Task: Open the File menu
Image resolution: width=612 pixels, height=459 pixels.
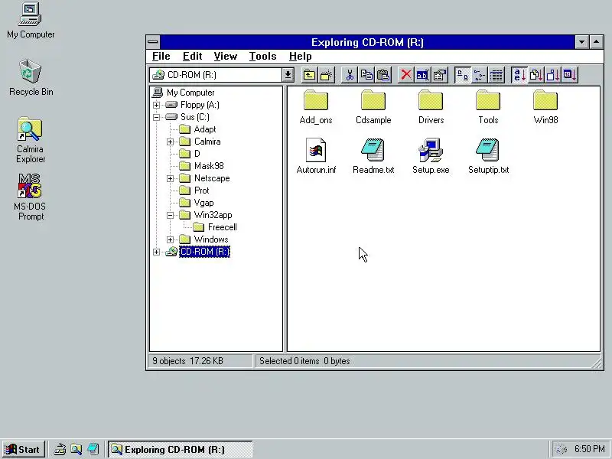Action: coord(161,56)
